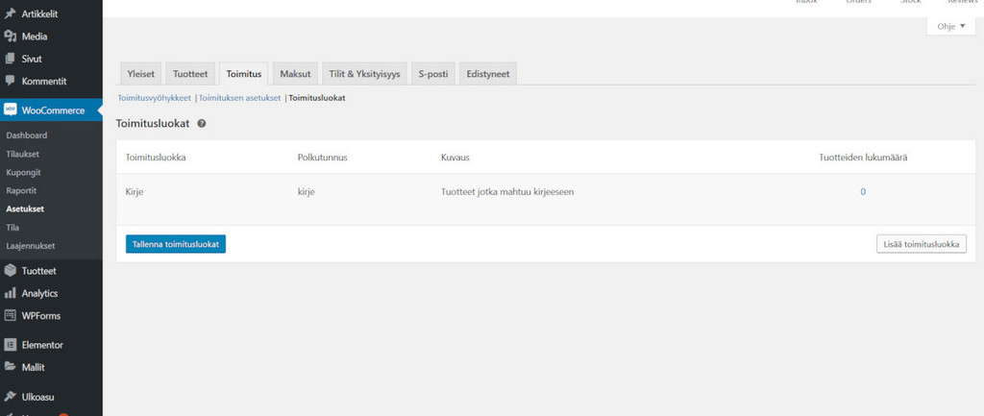Viewport: 984px width, 416px height.
Task: Click Lisää toimitusluokka button
Action: pos(921,244)
